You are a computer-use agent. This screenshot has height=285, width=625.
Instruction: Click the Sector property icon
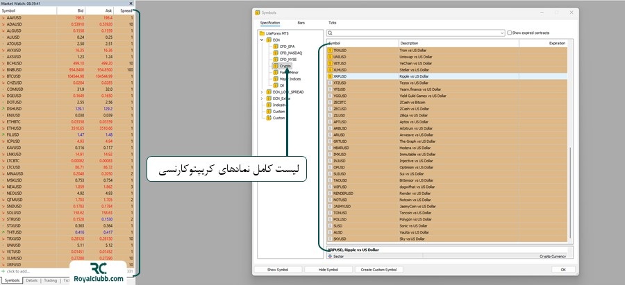tap(330, 256)
